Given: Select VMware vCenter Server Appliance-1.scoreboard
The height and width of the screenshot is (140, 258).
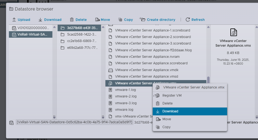Looking at the screenshot, I should click(x=156, y=30).
